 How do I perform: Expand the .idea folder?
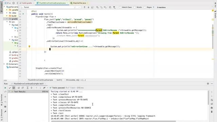tap(7, 13)
